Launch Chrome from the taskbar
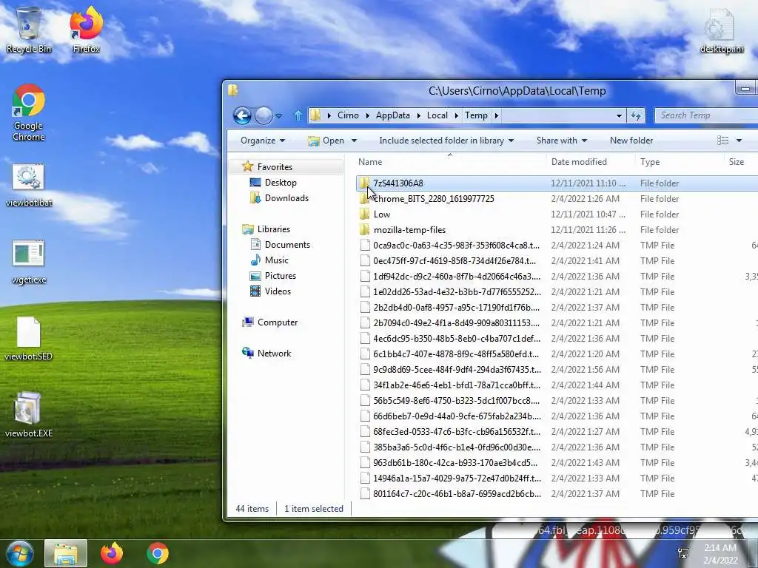 (x=158, y=553)
